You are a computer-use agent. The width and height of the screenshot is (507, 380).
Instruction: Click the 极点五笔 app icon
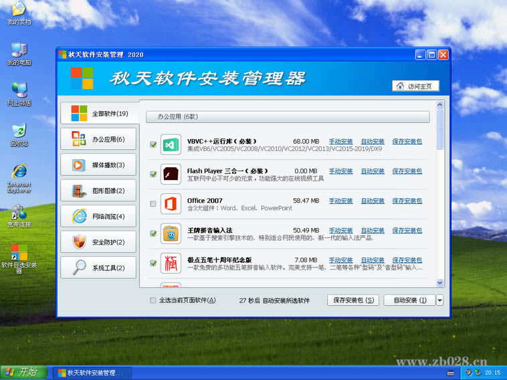pos(171,264)
